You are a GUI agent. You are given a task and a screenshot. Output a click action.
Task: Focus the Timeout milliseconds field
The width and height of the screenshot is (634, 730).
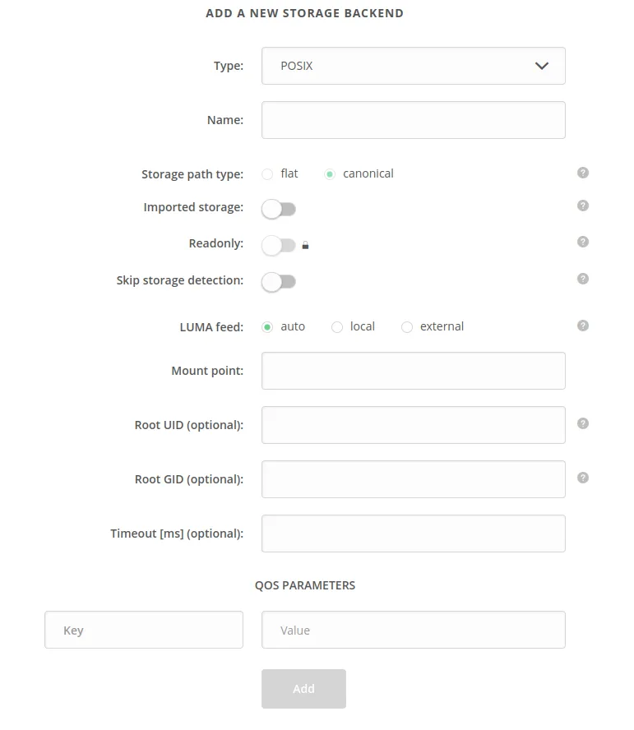413,534
